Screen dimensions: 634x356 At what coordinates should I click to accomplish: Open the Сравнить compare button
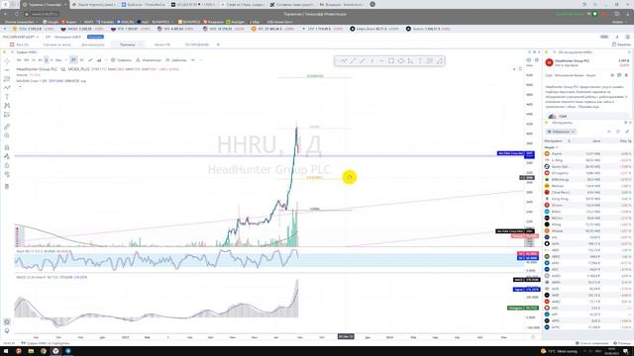click(x=121, y=60)
